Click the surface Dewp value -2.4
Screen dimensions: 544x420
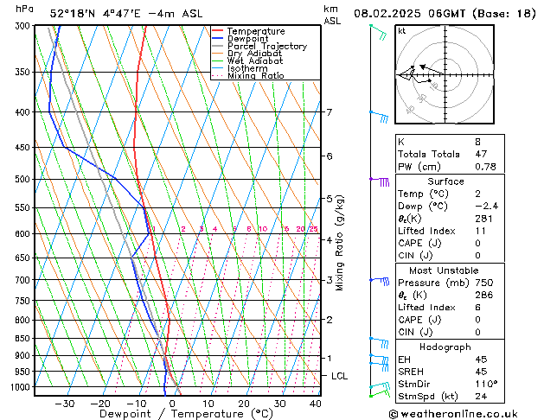486,207
